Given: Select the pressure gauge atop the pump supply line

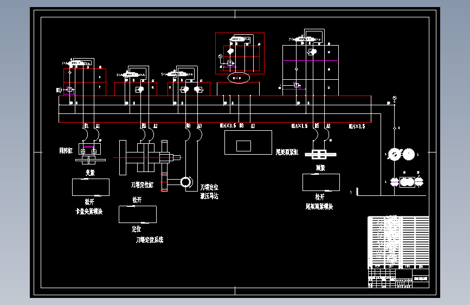Looking at the screenshot, I should [x=395, y=98].
